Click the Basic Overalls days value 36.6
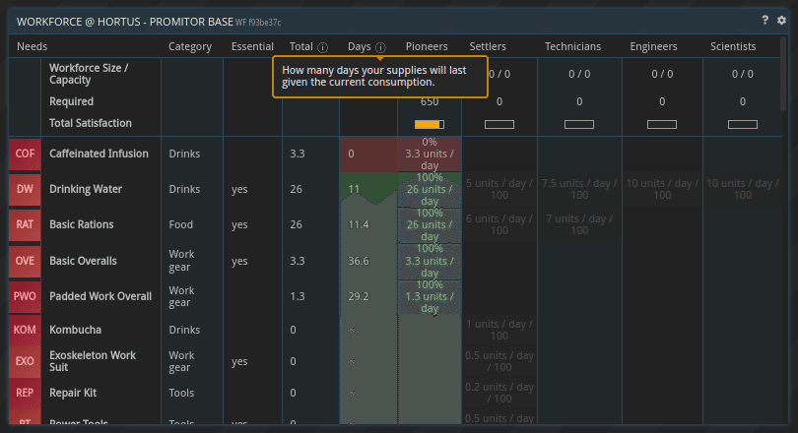798x433 pixels. click(359, 261)
